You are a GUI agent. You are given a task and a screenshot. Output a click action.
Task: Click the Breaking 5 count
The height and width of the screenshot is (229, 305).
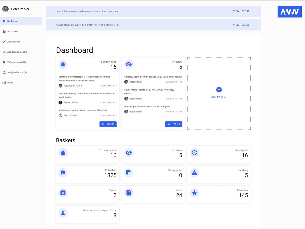[246, 175]
